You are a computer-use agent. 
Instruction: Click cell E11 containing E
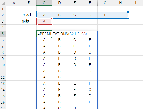(x=75, y=71)
